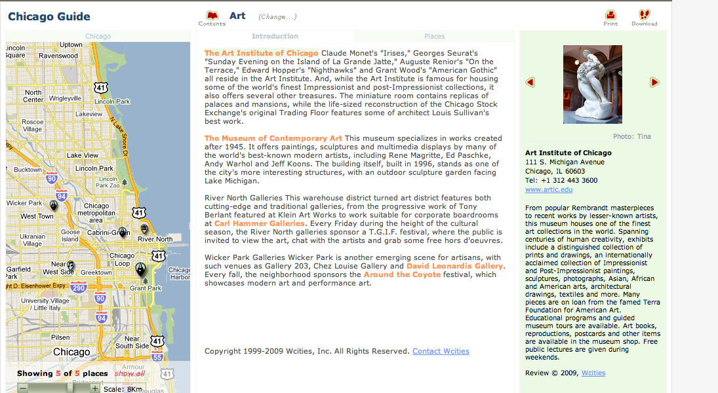The height and width of the screenshot is (393, 718).
Task: Click the Art Institute statue photo
Action: [591, 84]
